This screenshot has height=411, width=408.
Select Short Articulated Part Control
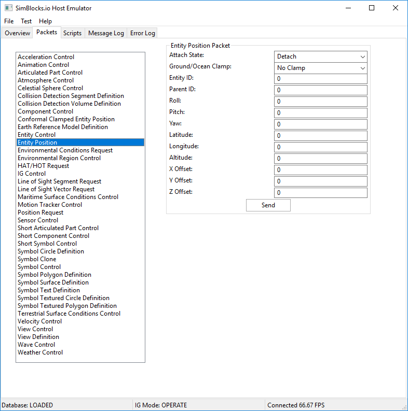tap(80, 228)
